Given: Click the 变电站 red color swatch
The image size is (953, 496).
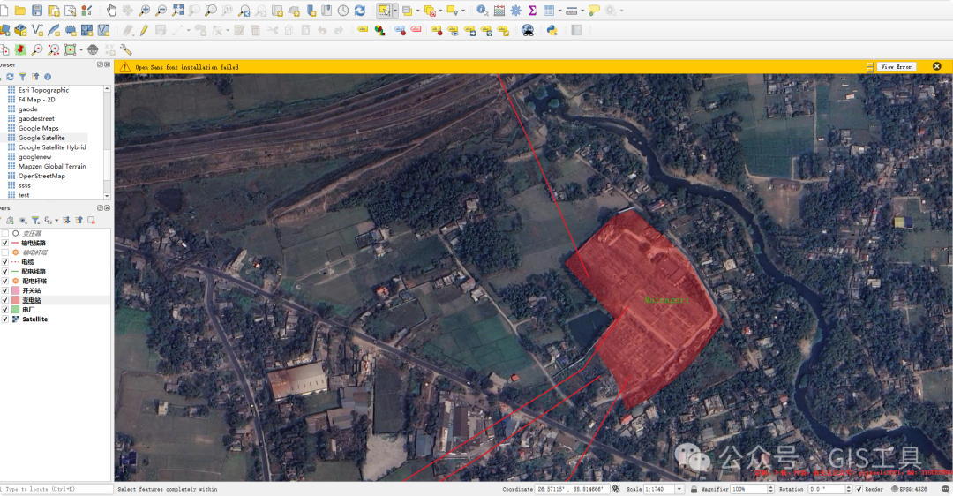Looking at the screenshot, I should pos(15,300).
